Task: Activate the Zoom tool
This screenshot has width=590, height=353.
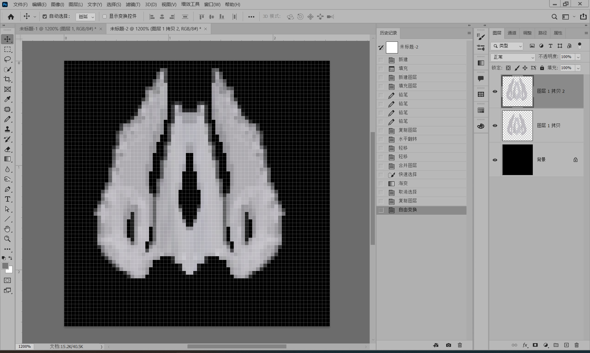Action: pyautogui.click(x=7, y=239)
